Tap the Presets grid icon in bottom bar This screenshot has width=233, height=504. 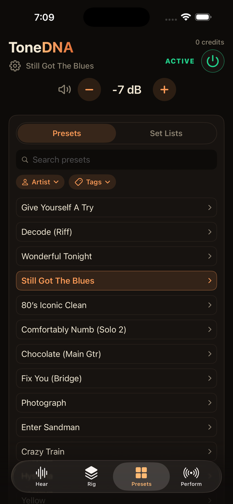coord(141,473)
